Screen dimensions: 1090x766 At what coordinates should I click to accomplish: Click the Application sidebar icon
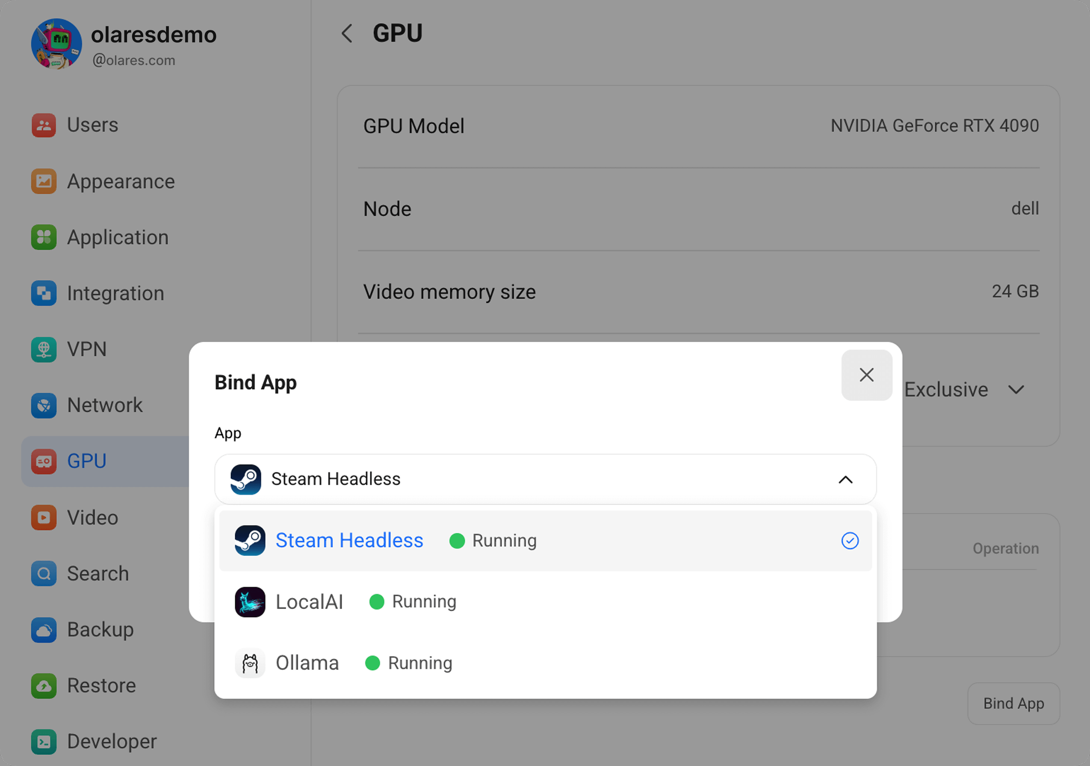click(44, 237)
